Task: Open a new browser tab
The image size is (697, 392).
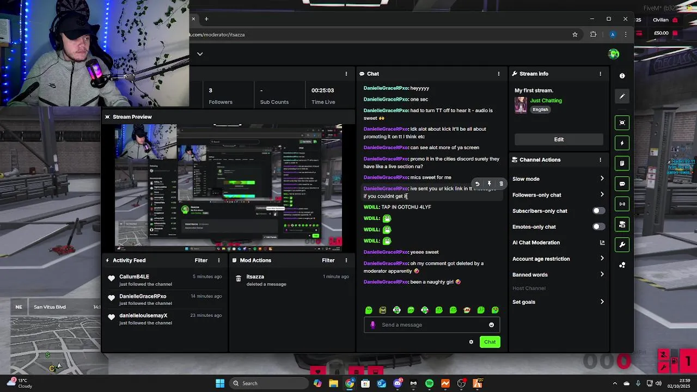Action: 206,19
